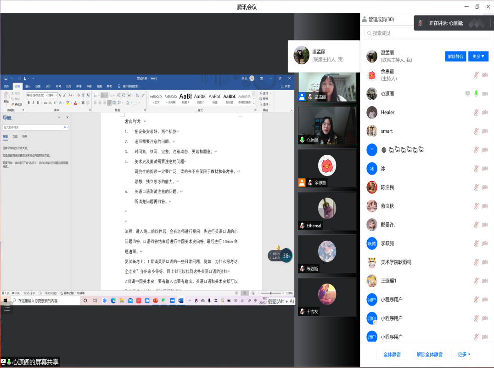Open the 文件 tab in Word
The image size is (494, 368).
pyautogui.click(x=6, y=86)
